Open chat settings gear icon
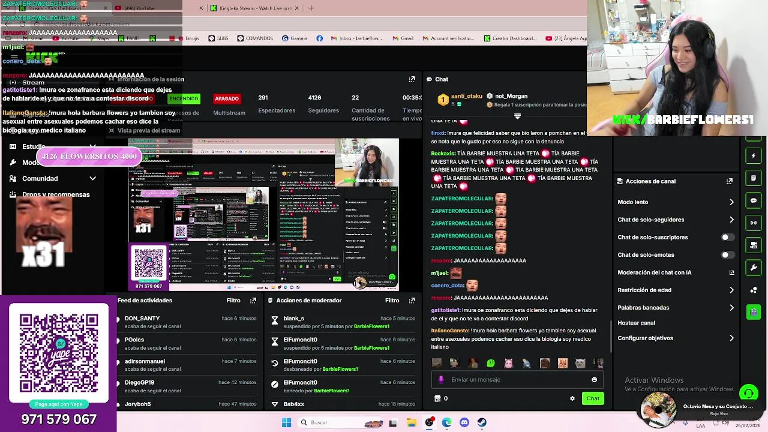The width and height of the screenshot is (768, 432). 572,398
